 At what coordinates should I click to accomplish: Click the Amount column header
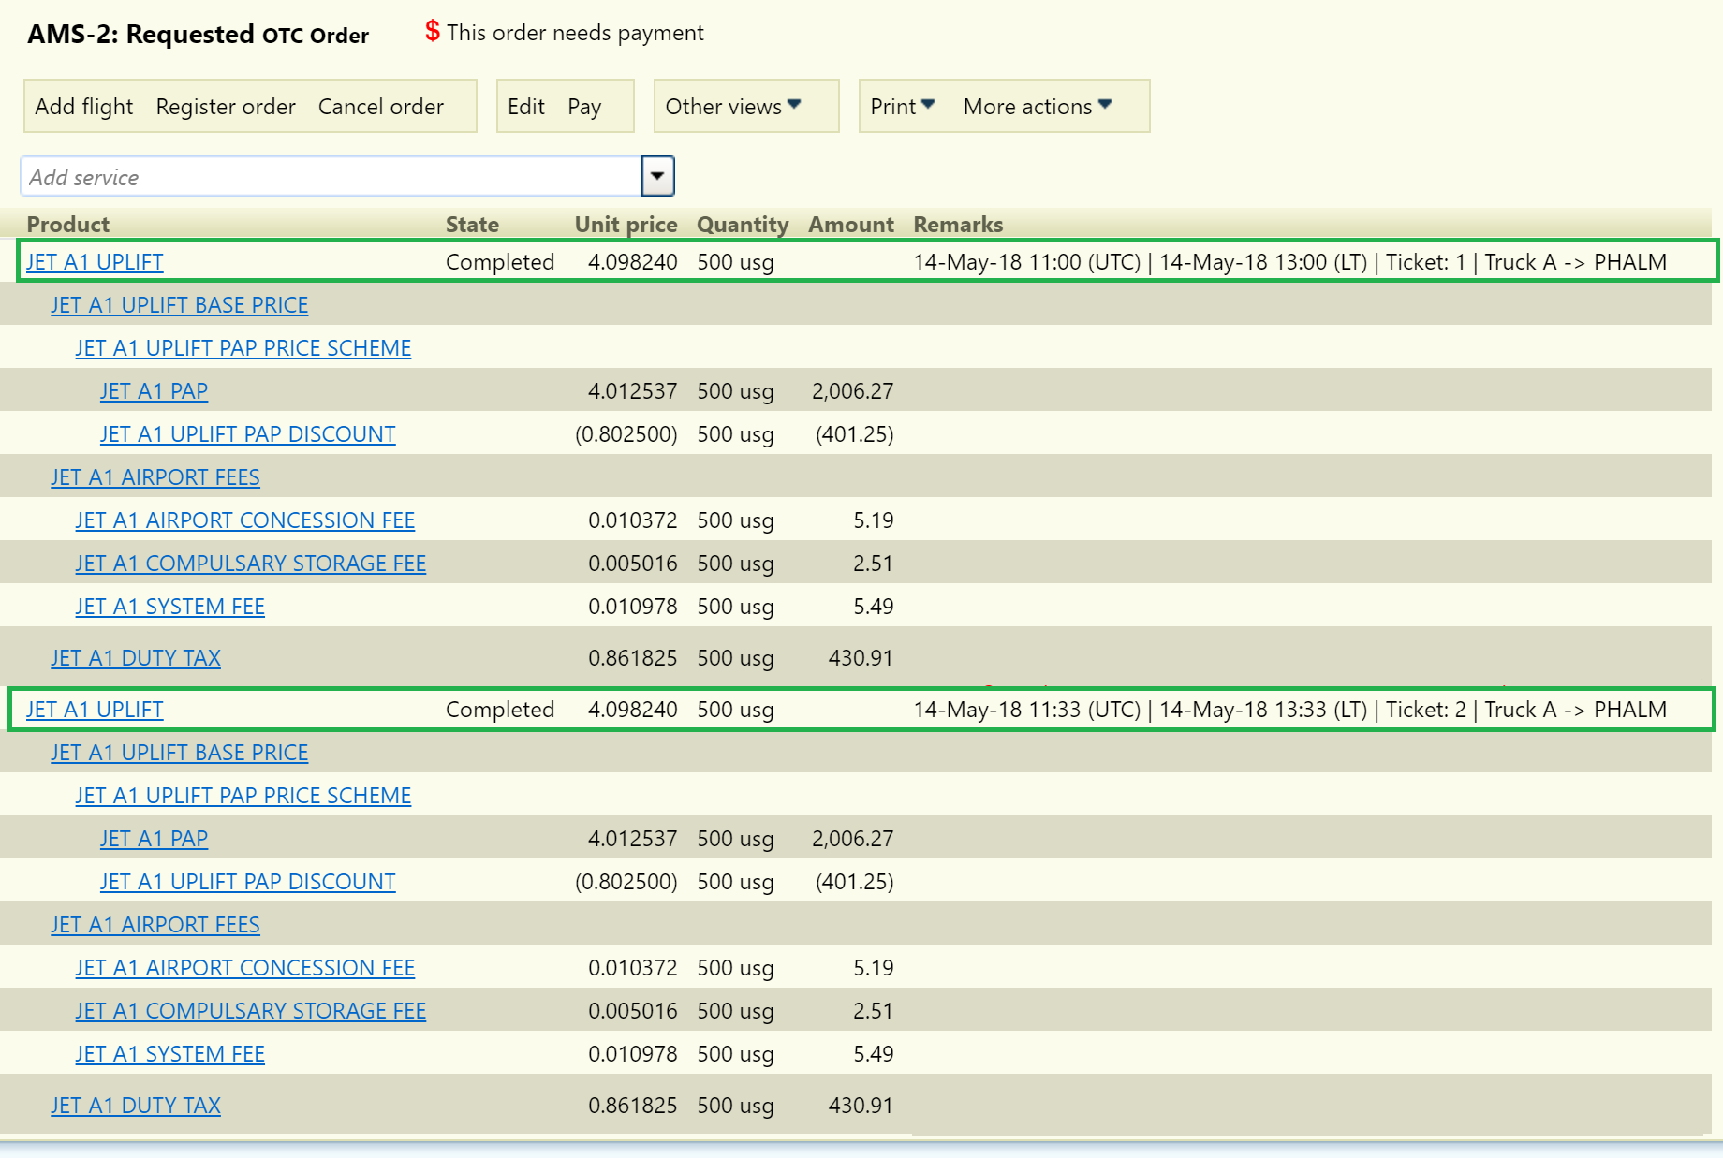click(x=851, y=225)
